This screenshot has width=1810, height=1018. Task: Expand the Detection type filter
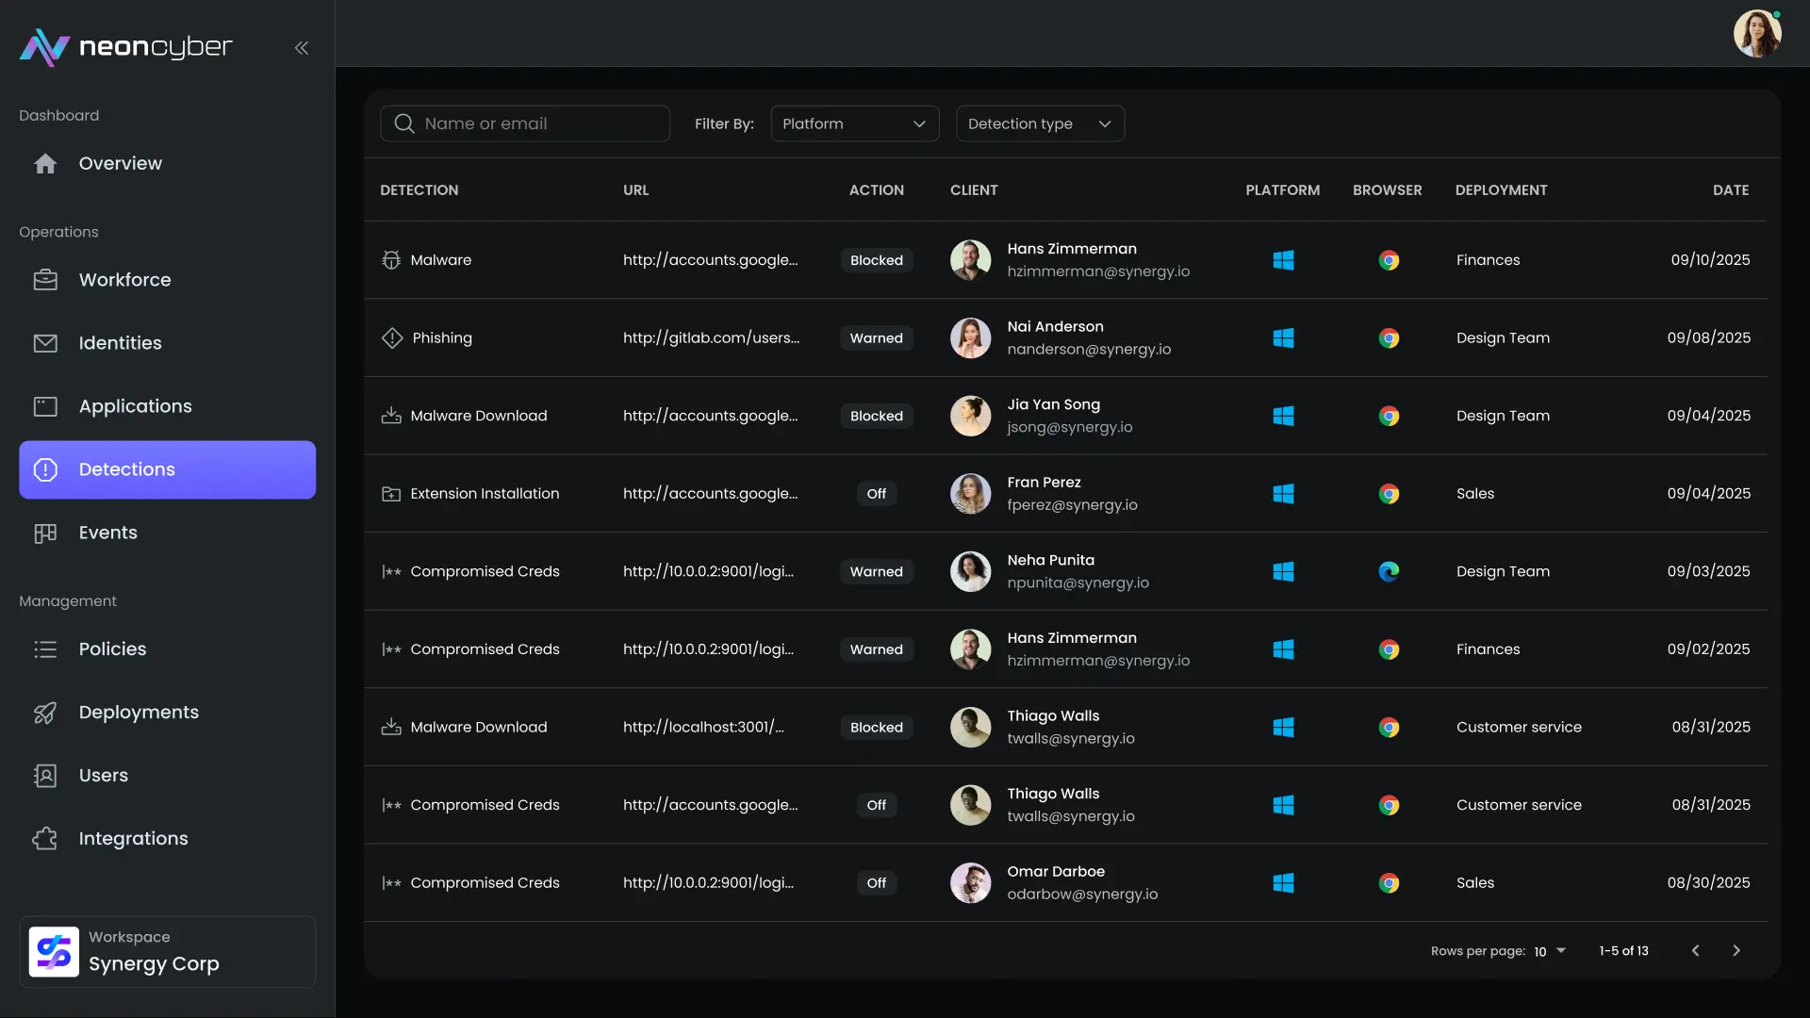(1040, 124)
